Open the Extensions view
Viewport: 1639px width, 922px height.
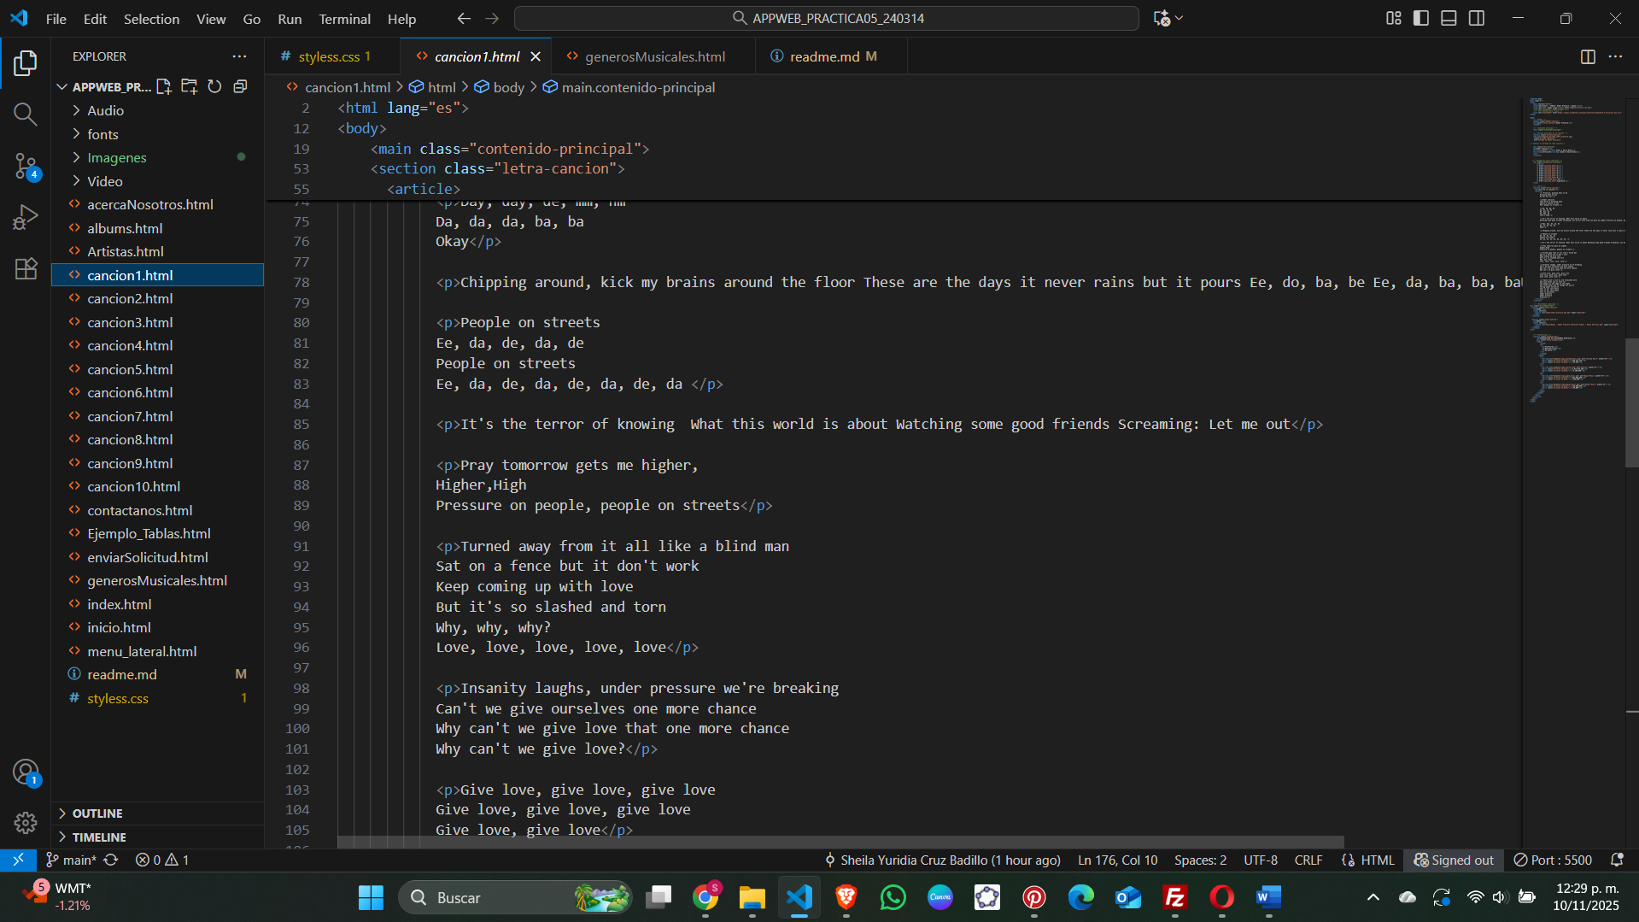(26, 268)
